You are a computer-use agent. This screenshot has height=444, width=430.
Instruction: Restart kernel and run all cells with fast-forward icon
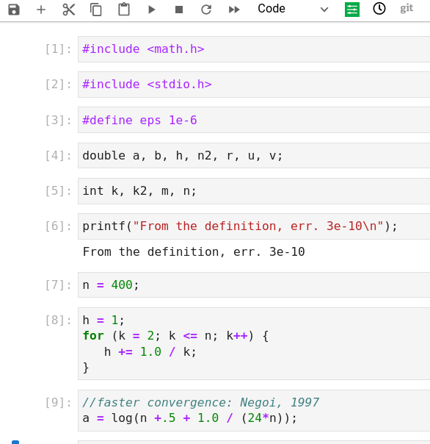234,10
